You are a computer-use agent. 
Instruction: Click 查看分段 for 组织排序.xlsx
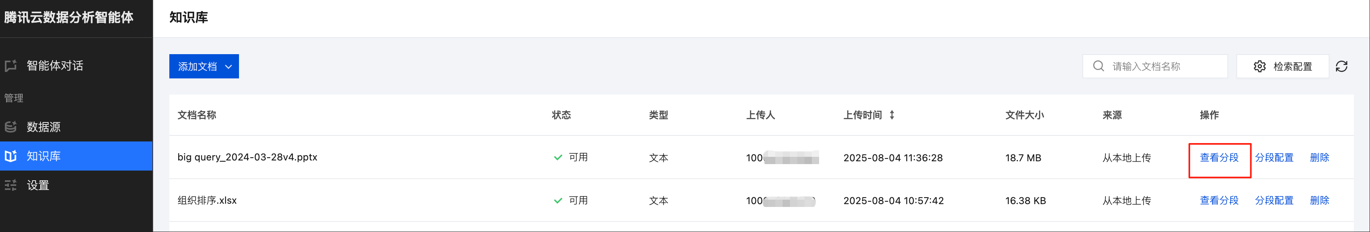(1219, 201)
